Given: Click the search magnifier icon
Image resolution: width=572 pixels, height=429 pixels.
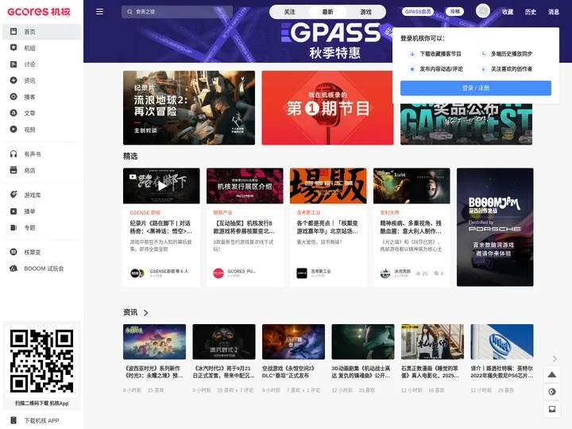Looking at the screenshot, I should (x=129, y=12).
